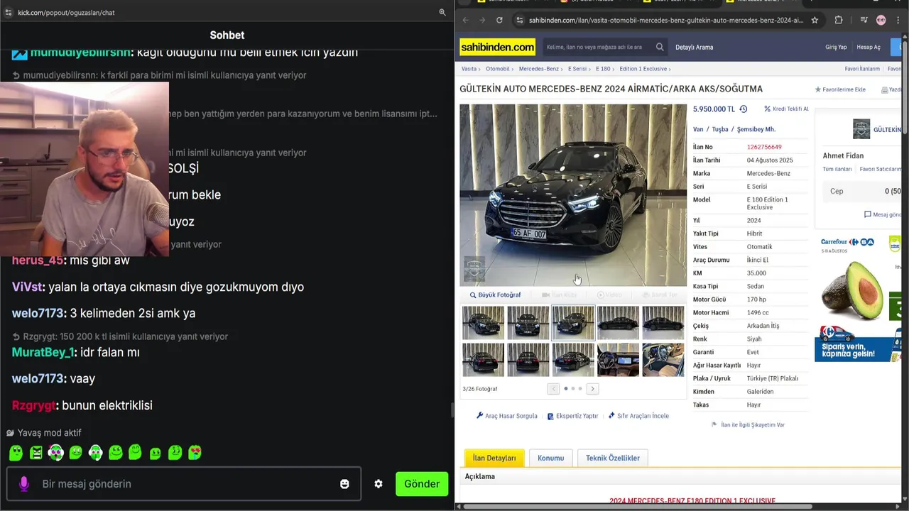Open Chrome extensions puzzle icon
Screen dimensions: 909x511
[839, 20]
